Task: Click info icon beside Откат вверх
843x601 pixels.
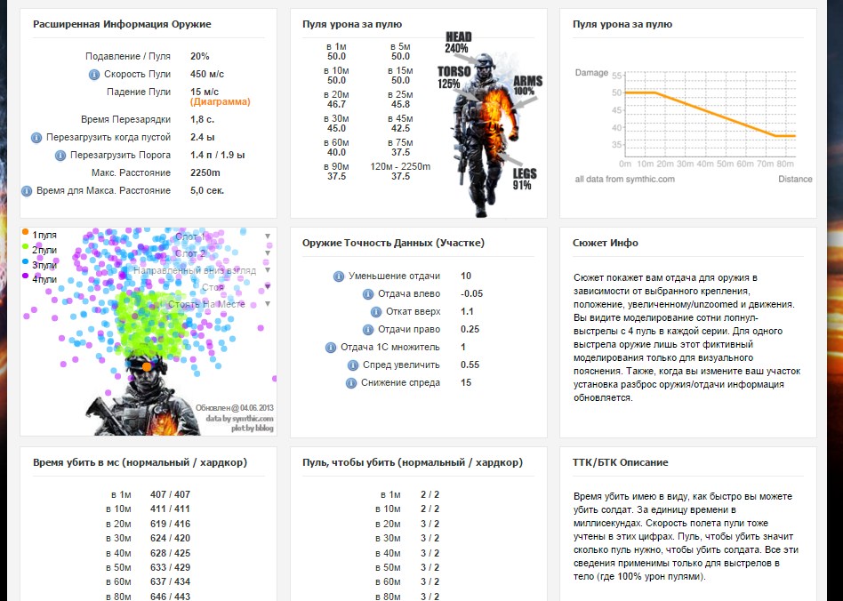Action: point(375,312)
